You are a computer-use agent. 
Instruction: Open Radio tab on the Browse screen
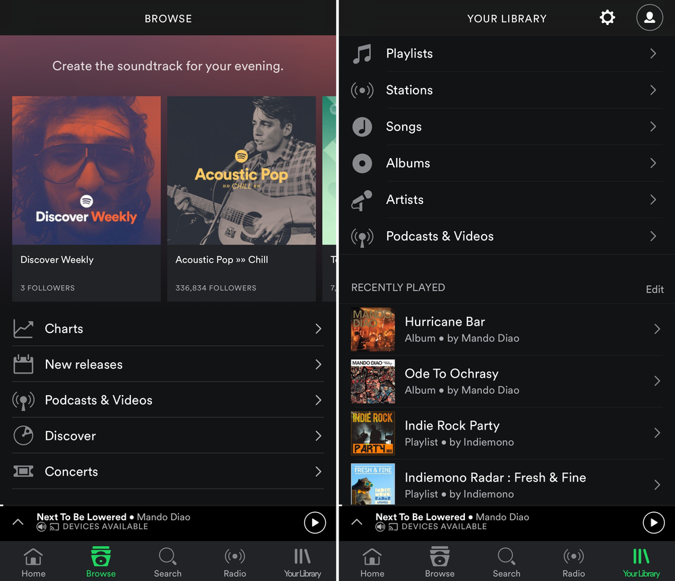[235, 562]
